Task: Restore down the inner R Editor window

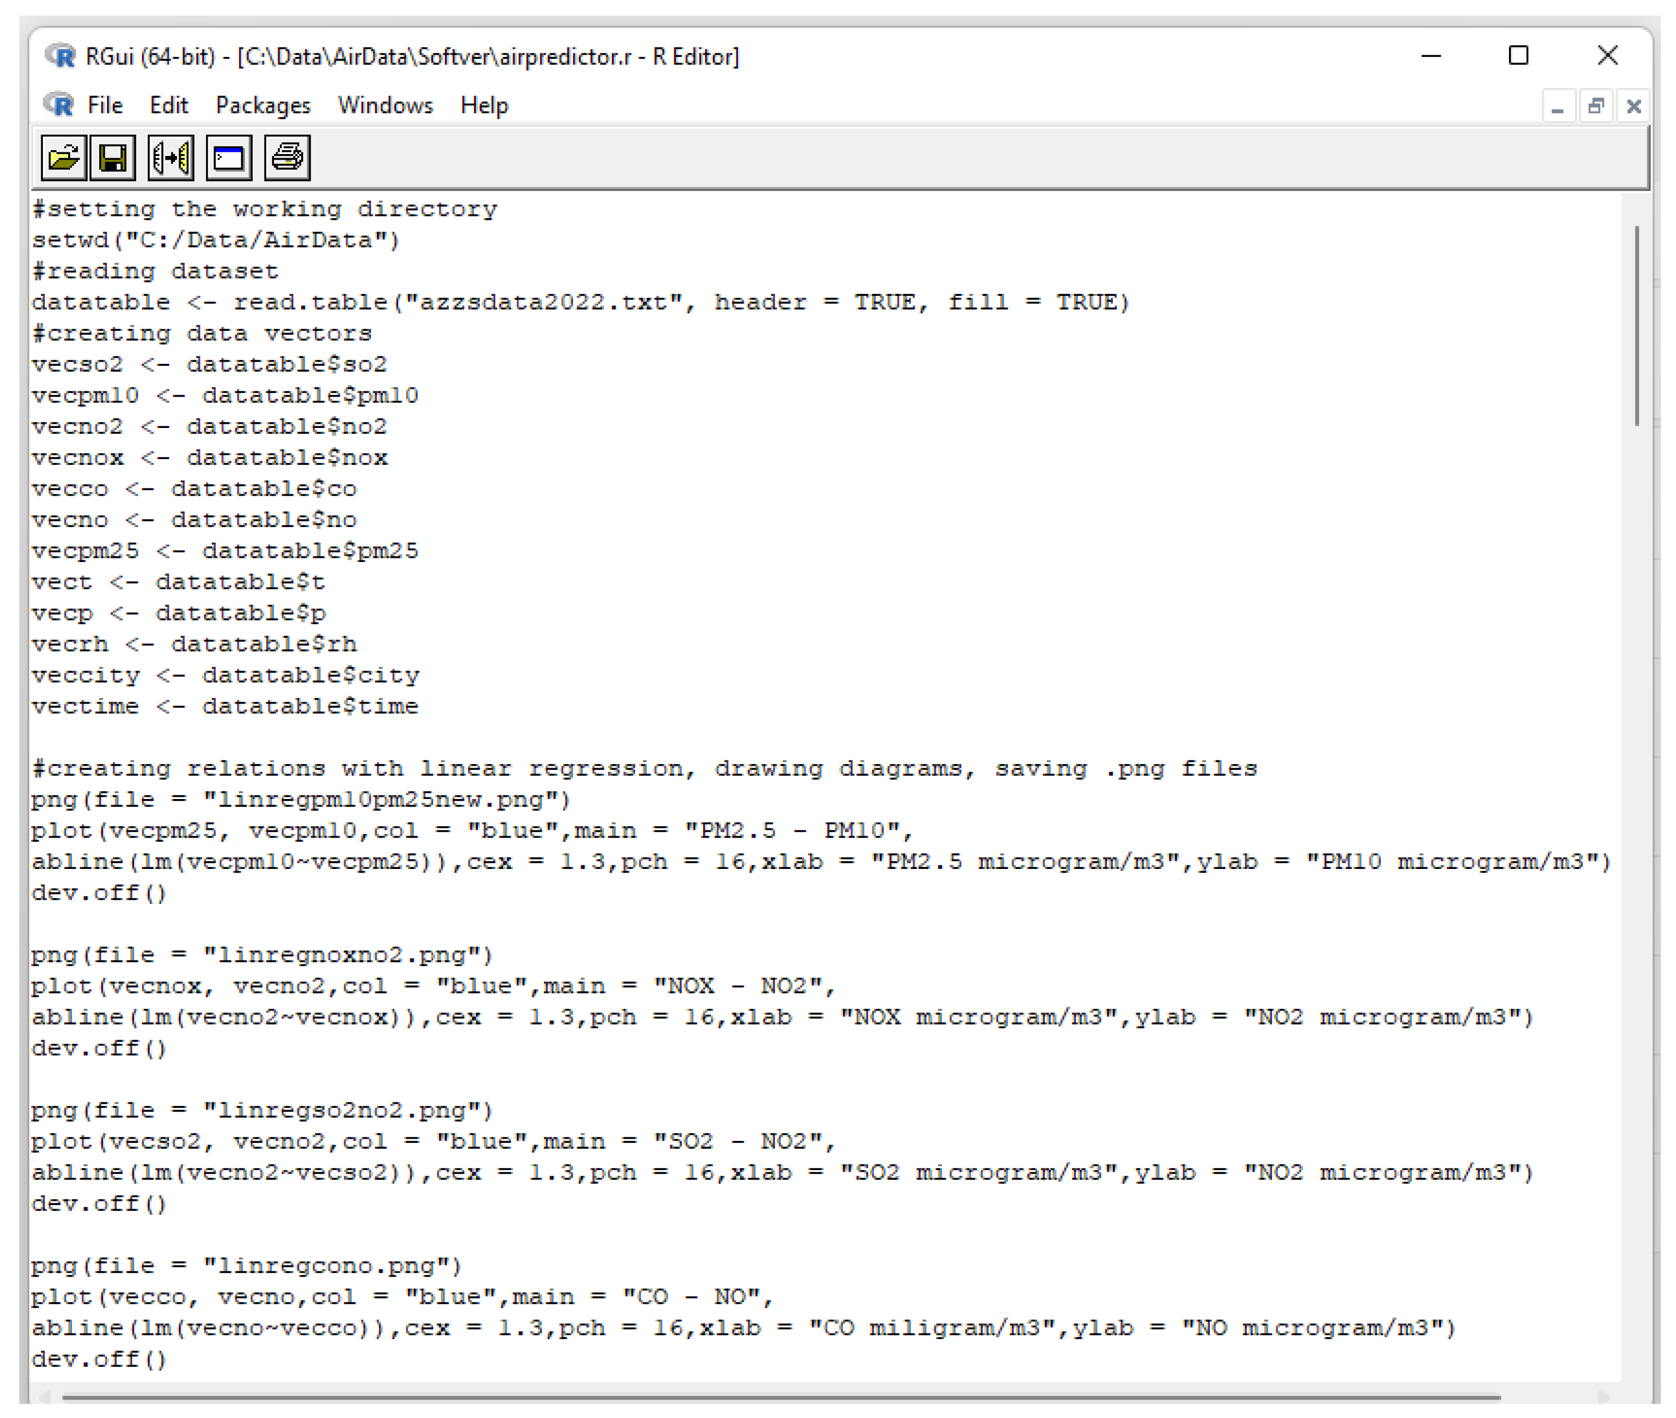Action: point(1596,106)
